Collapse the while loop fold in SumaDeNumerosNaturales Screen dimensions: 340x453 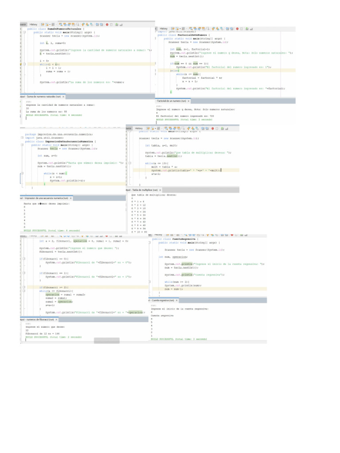coord(24,64)
